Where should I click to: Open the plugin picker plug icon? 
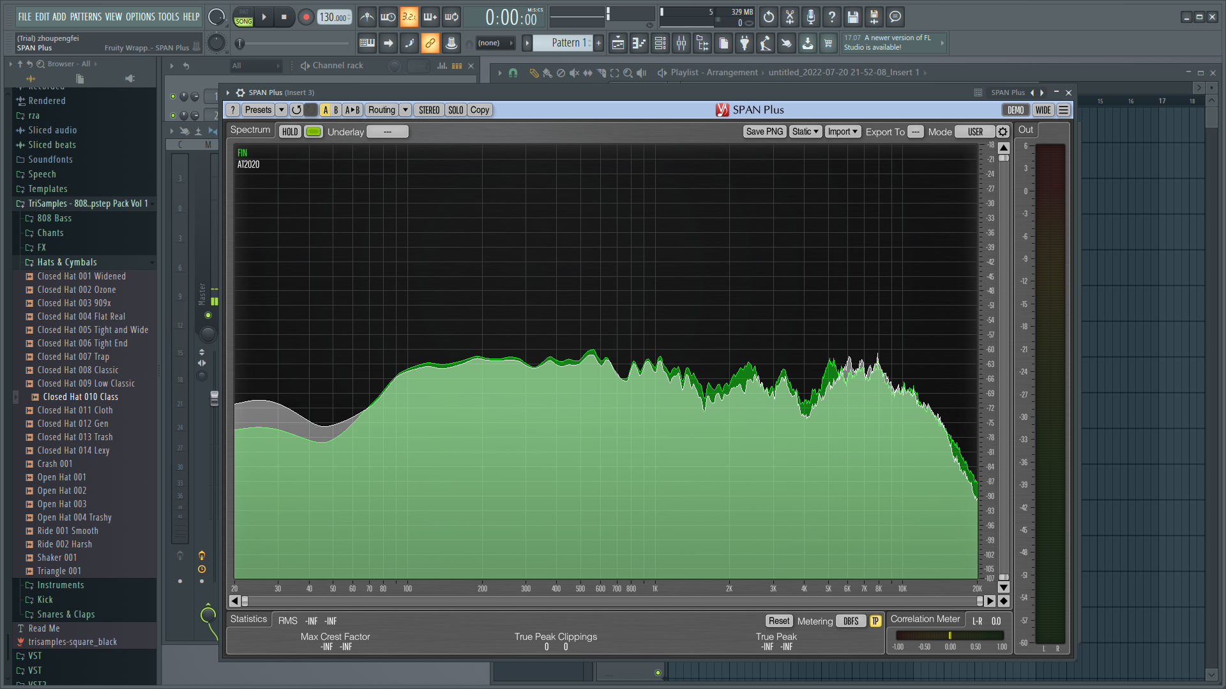pos(745,43)
